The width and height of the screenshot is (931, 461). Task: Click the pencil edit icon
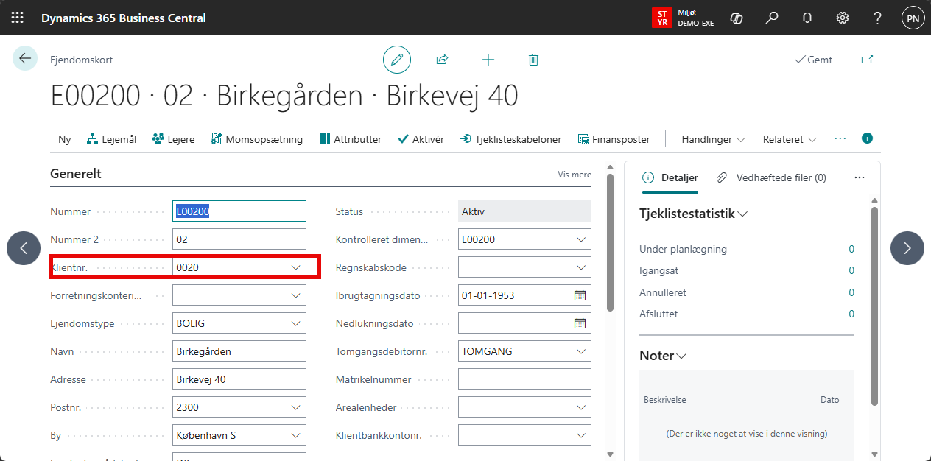click(397, 60)
